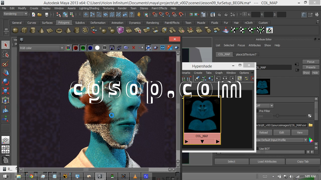Toggle red channel in frame buffer
This screenshot has height=180, width=321.
pos(75,48)
